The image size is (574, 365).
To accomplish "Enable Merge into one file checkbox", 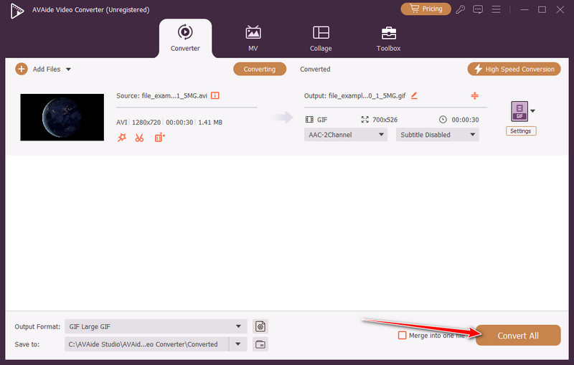I will pyautogui.click(x=402, y=336).
